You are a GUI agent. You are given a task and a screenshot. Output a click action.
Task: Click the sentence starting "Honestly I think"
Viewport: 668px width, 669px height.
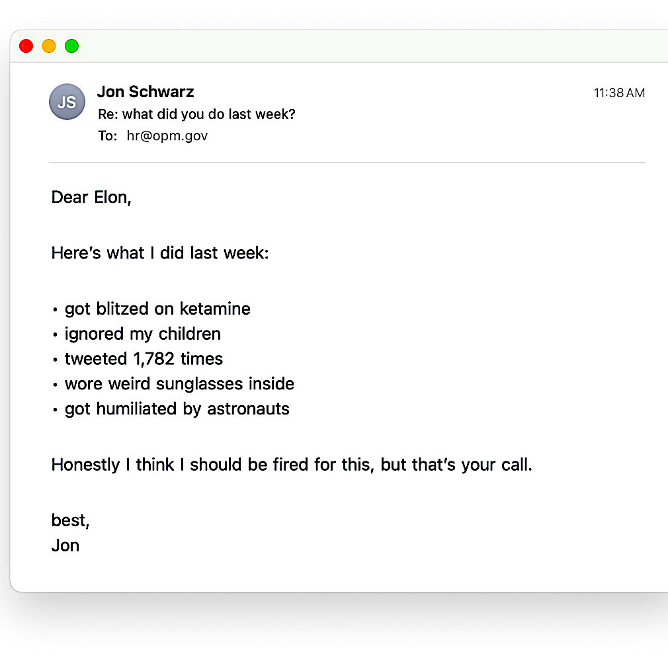click(x=292, y=465)
